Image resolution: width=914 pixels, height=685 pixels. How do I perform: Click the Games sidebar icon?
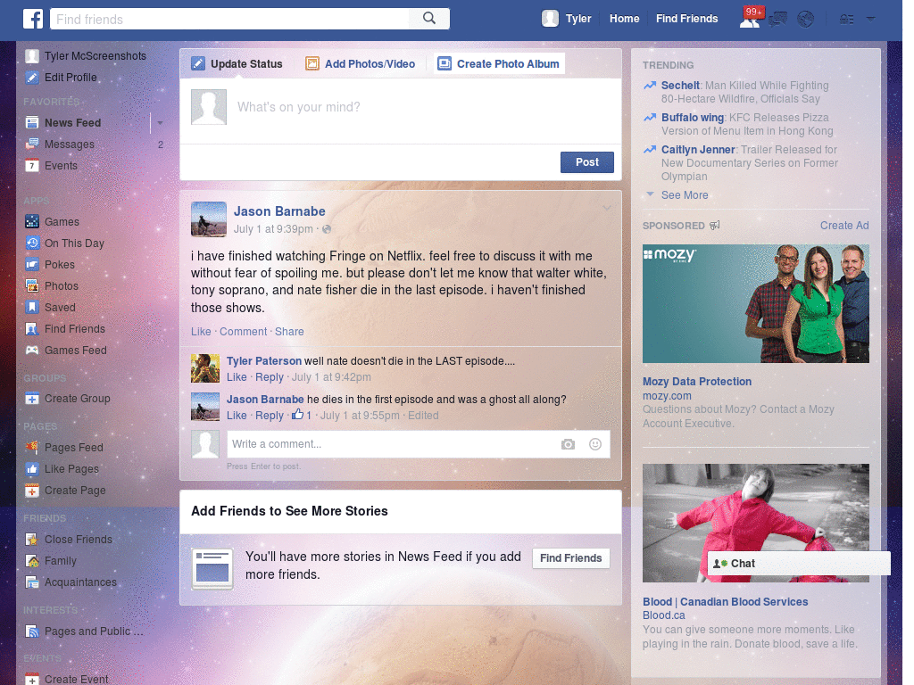33,222
